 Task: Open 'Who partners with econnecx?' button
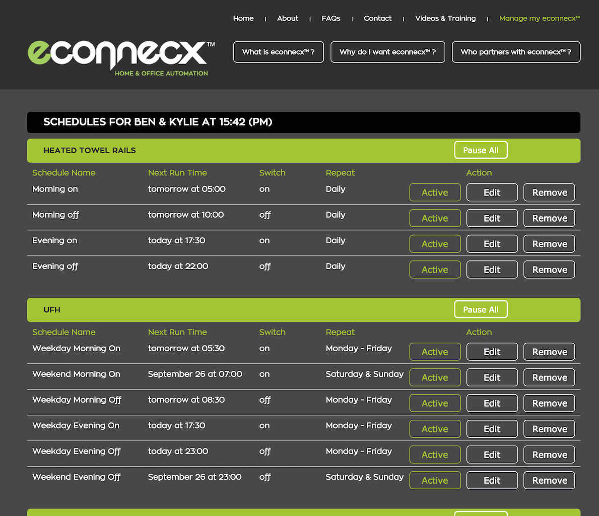pos(516,52)
